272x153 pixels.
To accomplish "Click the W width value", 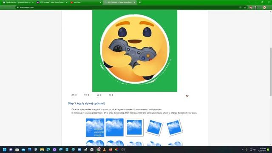I will (x=99, y=95).
